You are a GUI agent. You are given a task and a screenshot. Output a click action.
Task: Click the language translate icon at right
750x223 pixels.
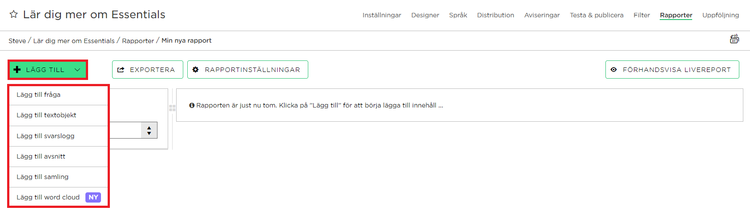(x=734, y=39)
